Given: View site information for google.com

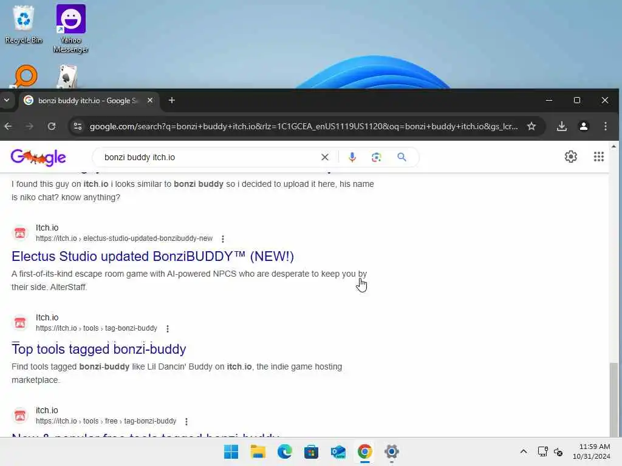Looking at the screenshot, I should point(78,126).
